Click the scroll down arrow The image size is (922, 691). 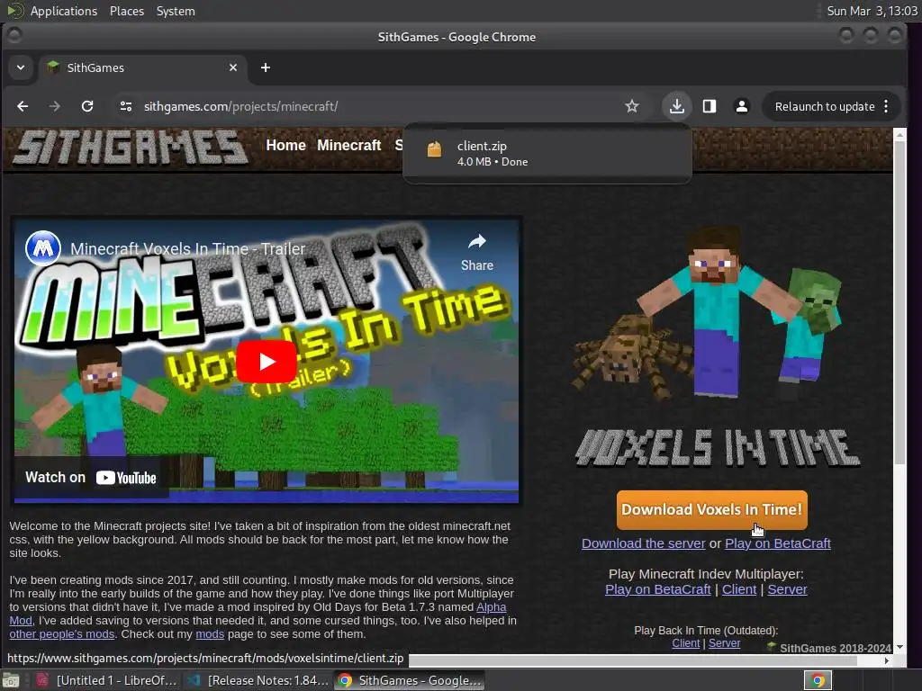tap(899, 647)
